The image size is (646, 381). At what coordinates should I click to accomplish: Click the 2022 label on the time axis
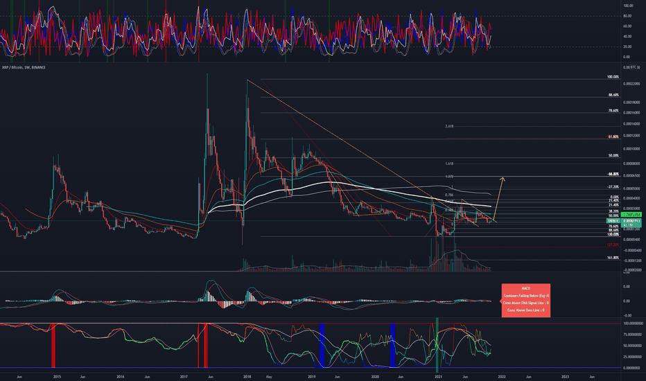[x=502, y=376]
